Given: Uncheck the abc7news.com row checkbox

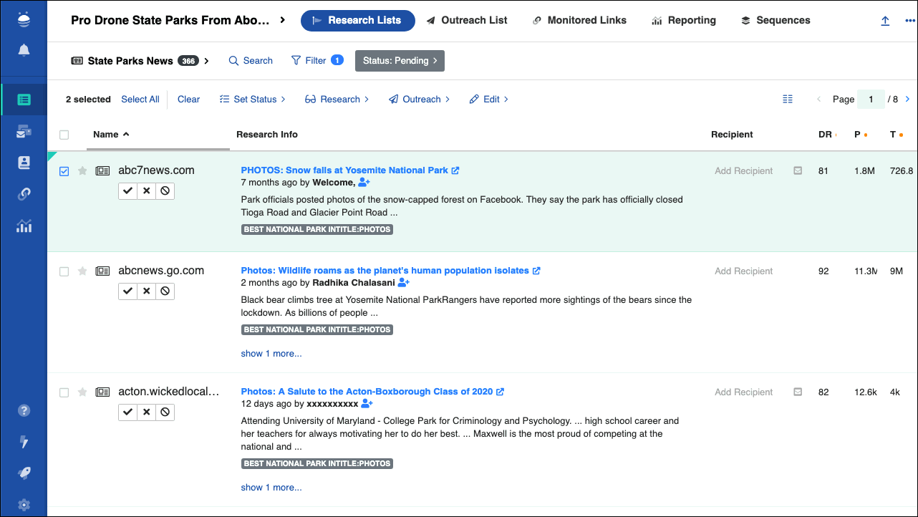Looking at the screenshot, I should 64,171.
